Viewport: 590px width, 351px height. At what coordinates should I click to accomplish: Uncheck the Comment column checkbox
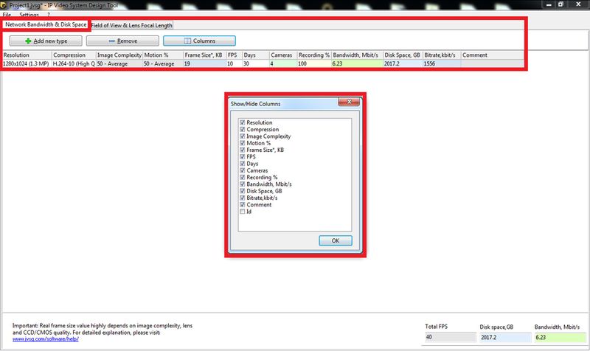point(243,205)
